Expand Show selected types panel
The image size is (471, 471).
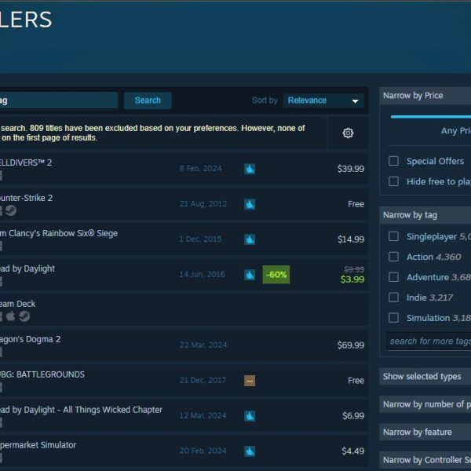(425, 376)
